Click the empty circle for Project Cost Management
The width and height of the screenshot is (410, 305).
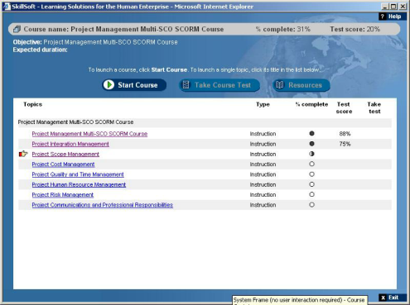pyautogui.click(x=311, y=164)
